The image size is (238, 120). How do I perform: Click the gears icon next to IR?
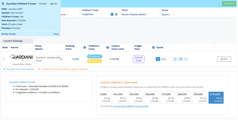point(181,59)
